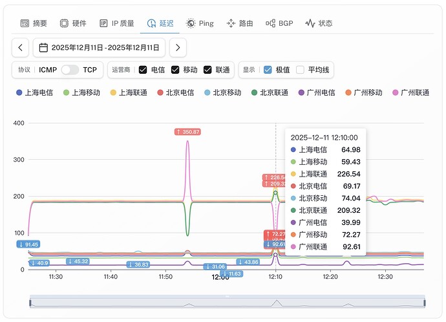Open the 摘要 summary tab

(x=34, y=23)
